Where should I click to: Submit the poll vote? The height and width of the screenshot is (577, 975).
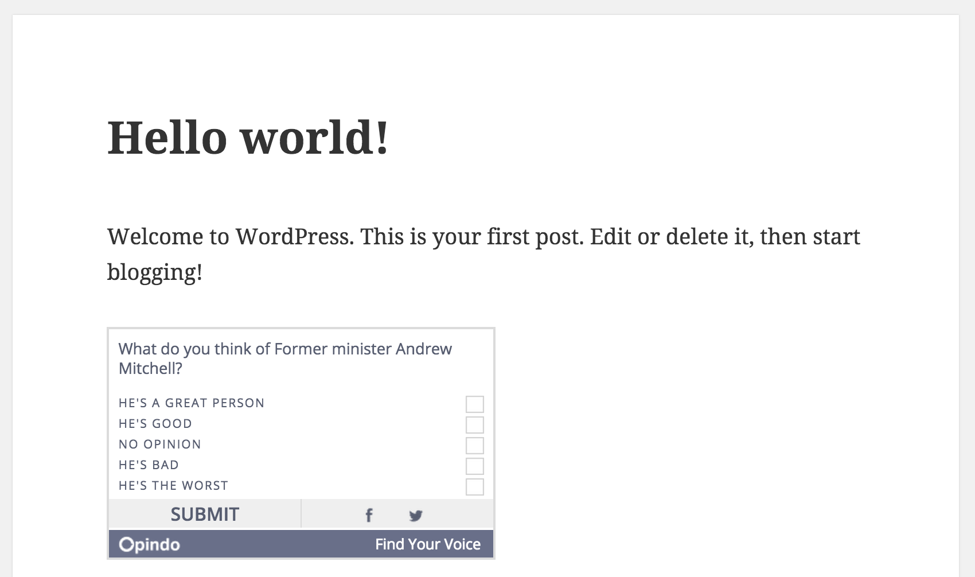pyautogui.click(x=205, y=514)
